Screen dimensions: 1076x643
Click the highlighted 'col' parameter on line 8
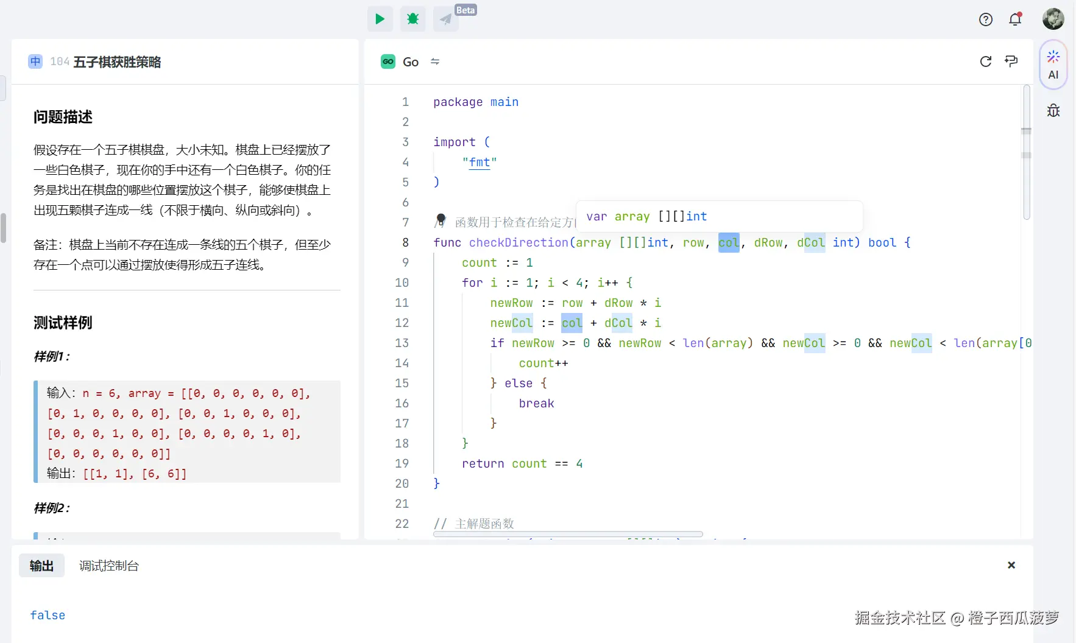729,242
